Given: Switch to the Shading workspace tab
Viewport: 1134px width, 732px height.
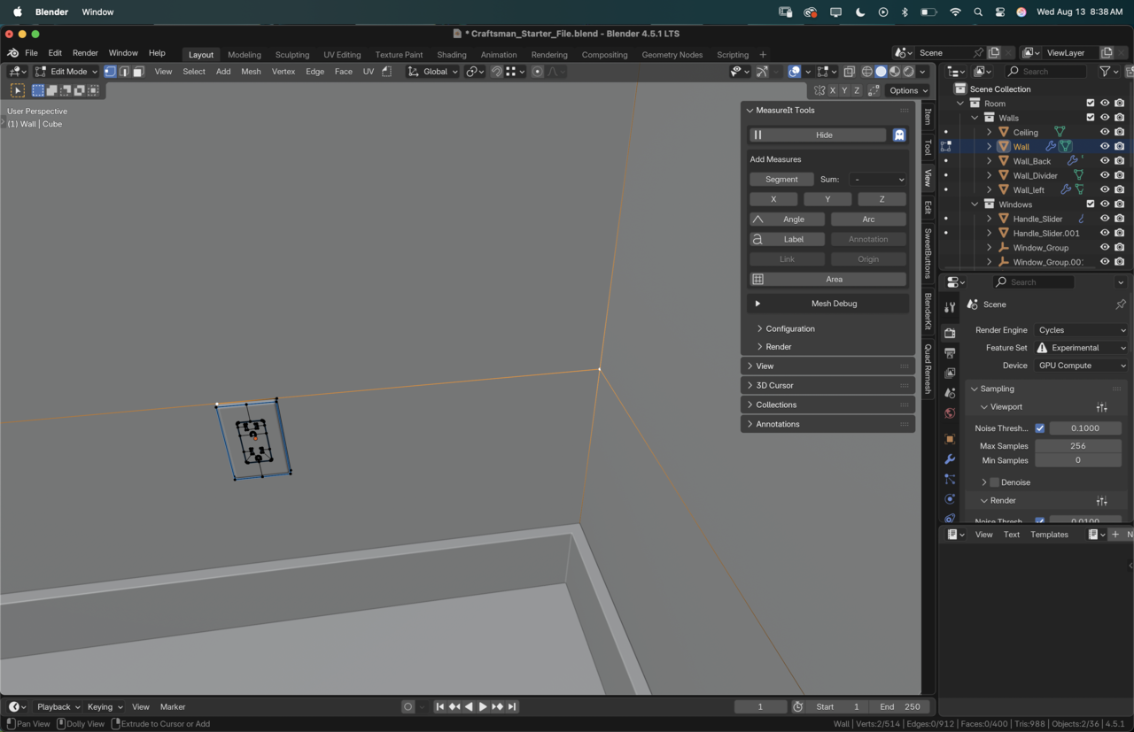Looking at the screenshot, I should [452, 55].
